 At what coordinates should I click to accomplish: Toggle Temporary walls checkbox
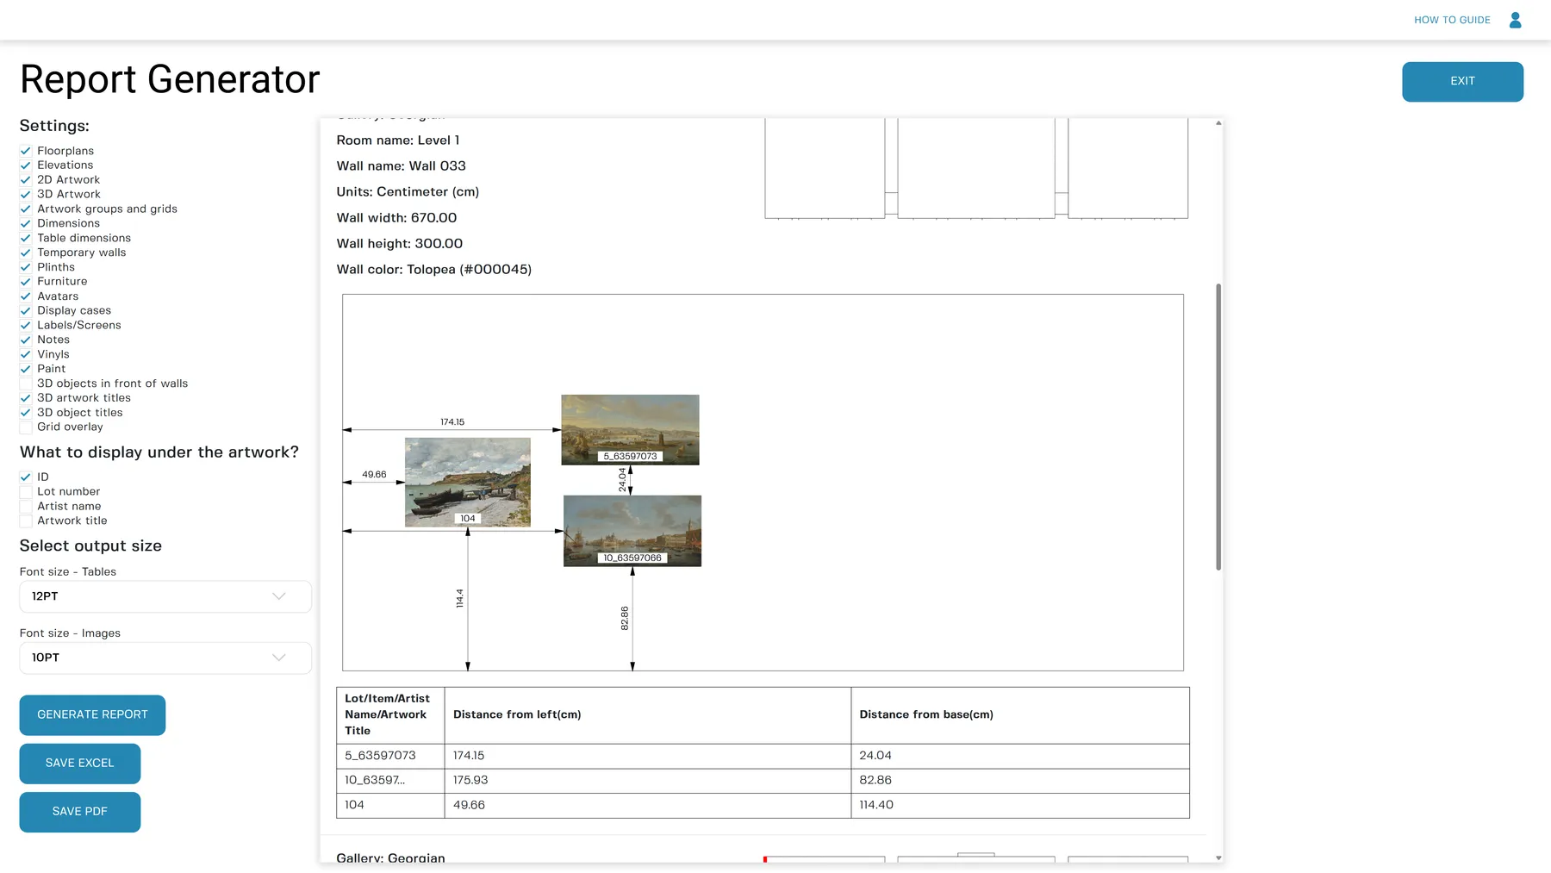[26, 253]
